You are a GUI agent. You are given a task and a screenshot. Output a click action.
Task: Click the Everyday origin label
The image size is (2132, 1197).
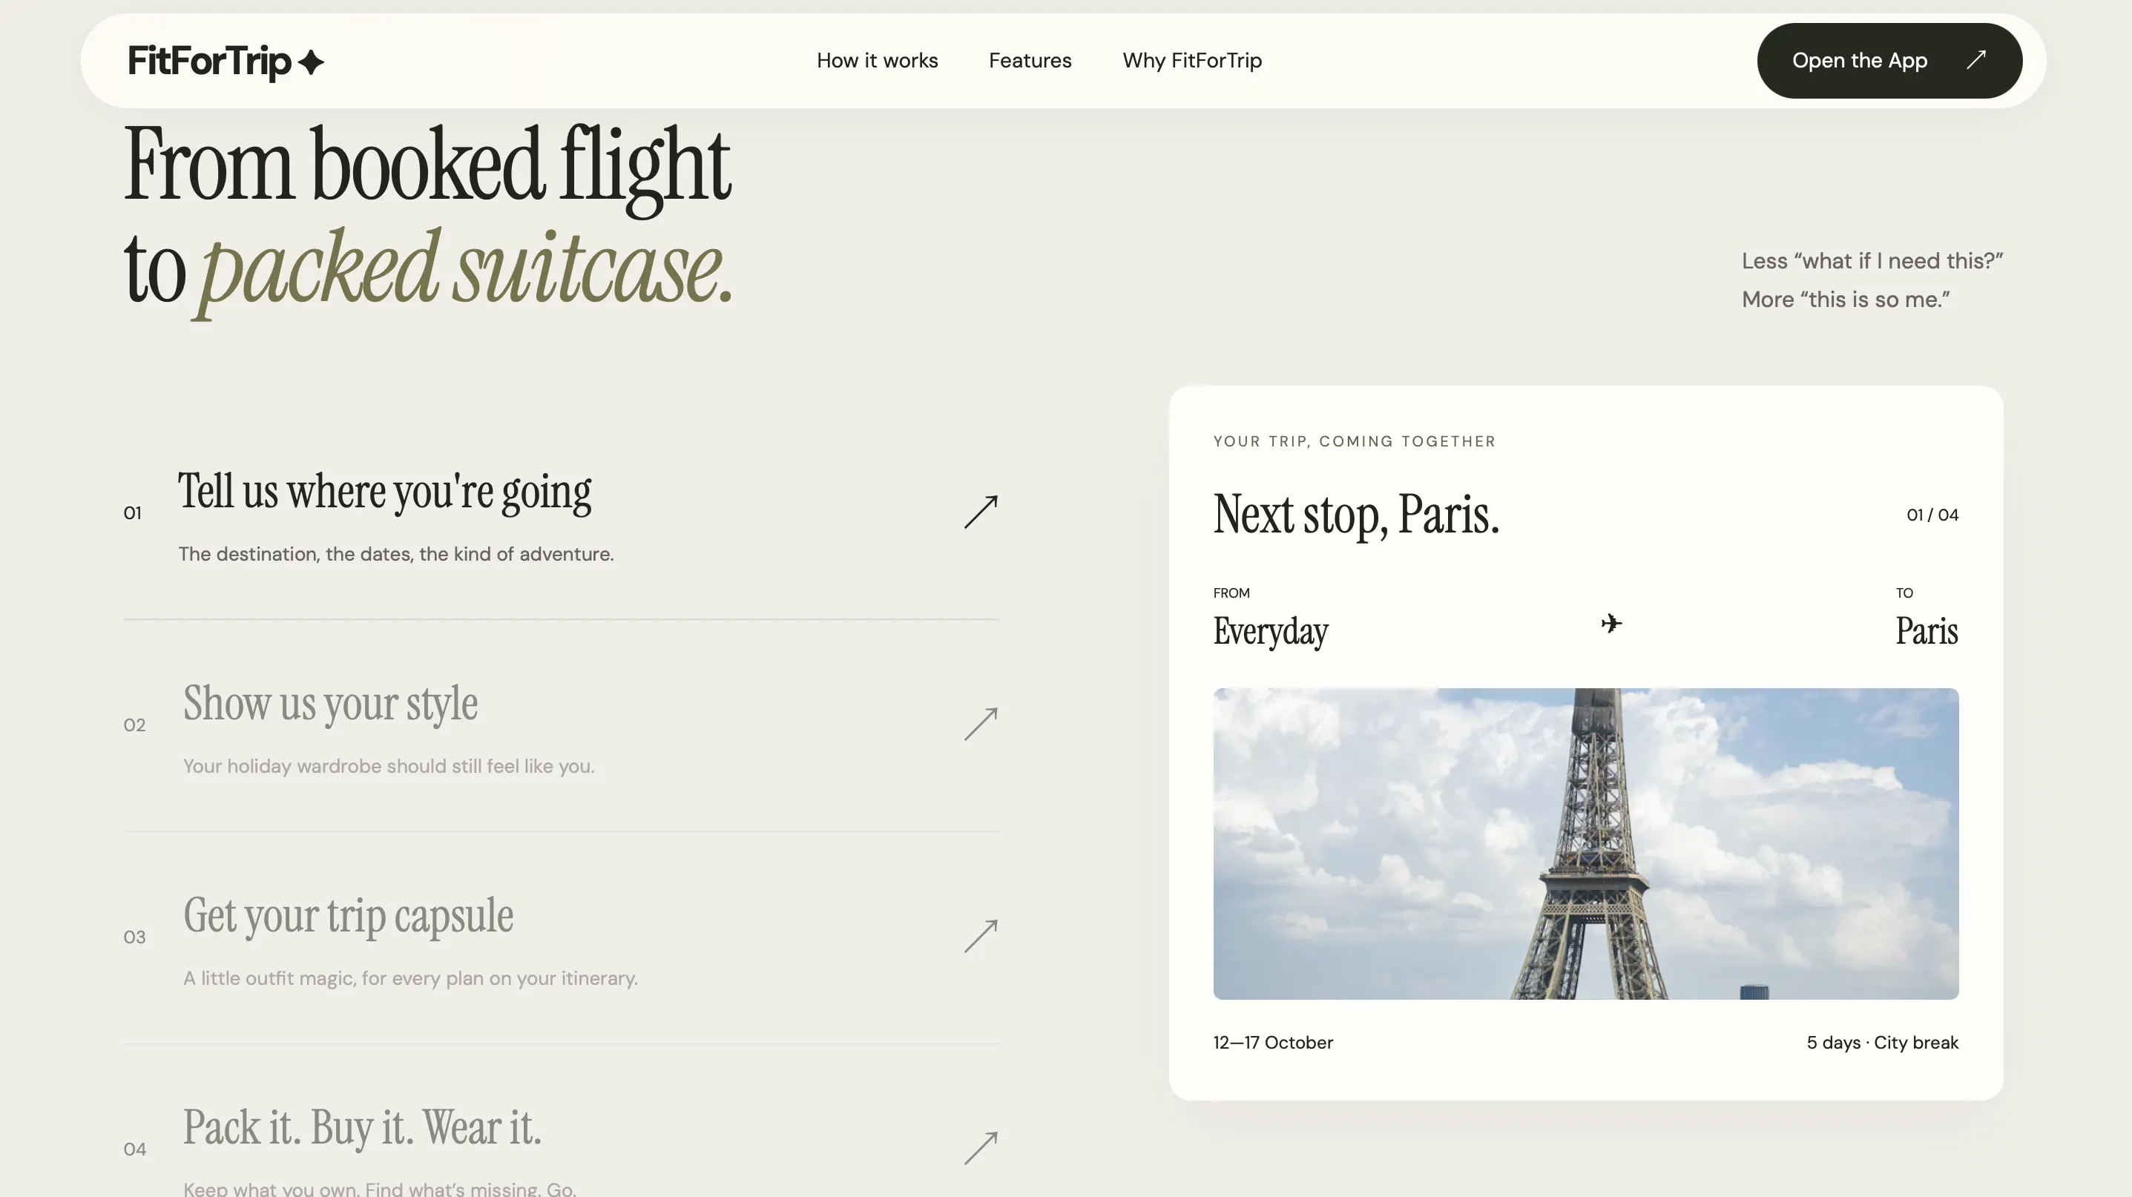[x=1271, y=631]
